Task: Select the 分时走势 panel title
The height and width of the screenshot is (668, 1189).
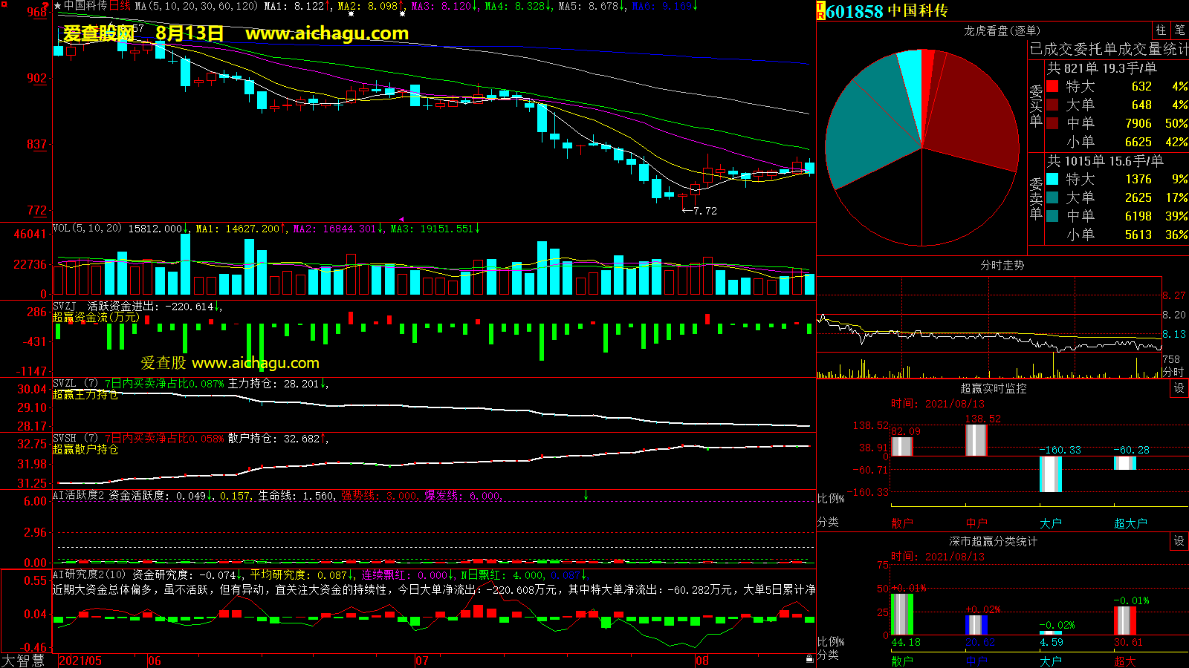Action: point(1002,265)
